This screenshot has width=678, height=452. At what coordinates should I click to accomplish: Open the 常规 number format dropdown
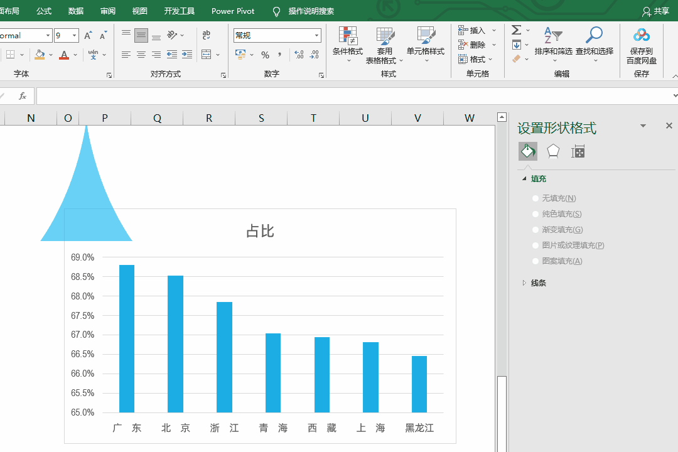pyautogui.click(x=316, y=36)
